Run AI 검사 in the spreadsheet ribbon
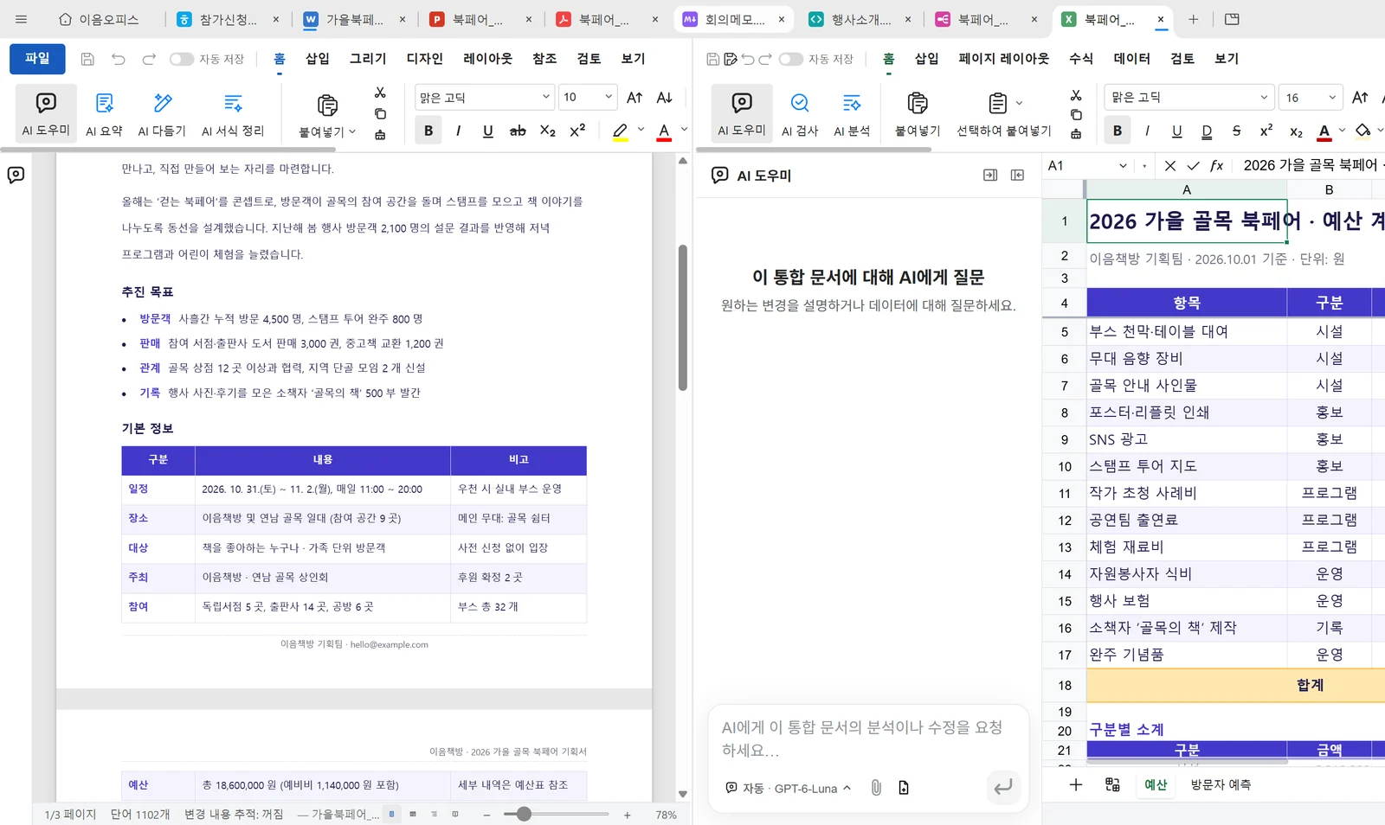The width and height of the screenshot is (1385, 825). (x=800, y=113)
